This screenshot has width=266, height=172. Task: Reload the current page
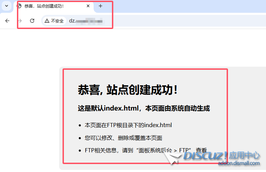[32, 21]
